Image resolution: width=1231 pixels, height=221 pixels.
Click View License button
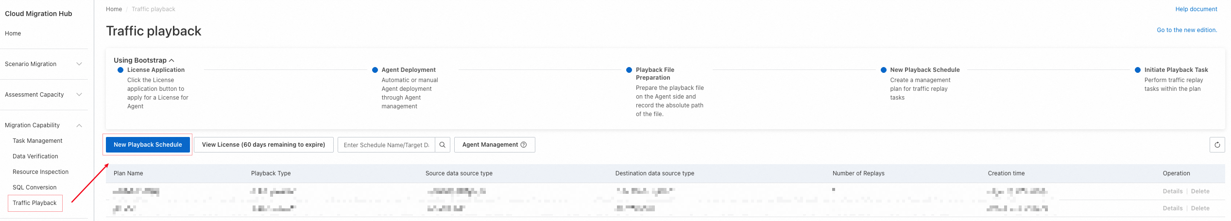263,145
